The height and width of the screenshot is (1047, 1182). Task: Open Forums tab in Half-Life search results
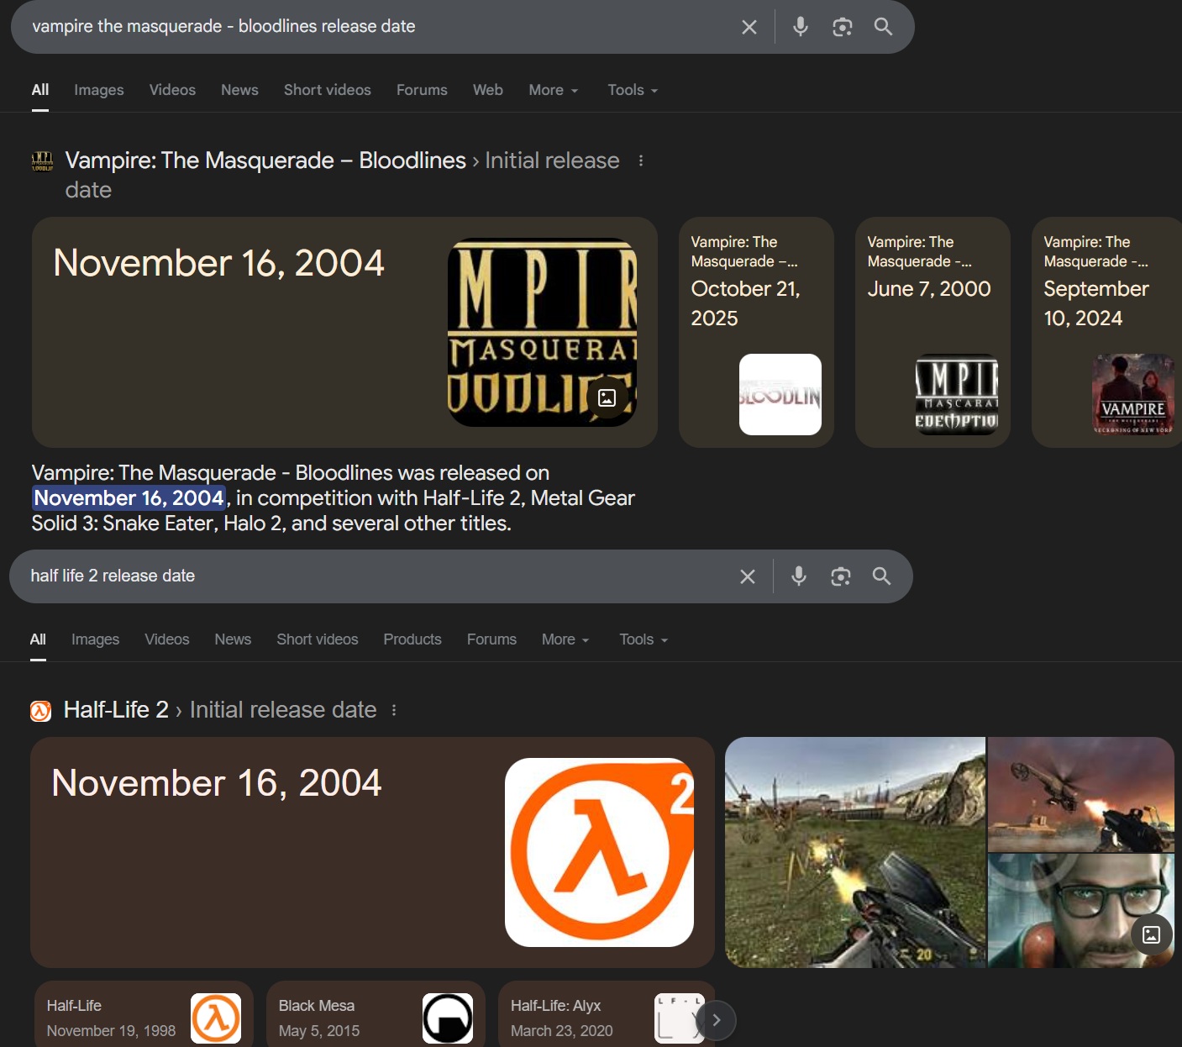coord(491,639)
